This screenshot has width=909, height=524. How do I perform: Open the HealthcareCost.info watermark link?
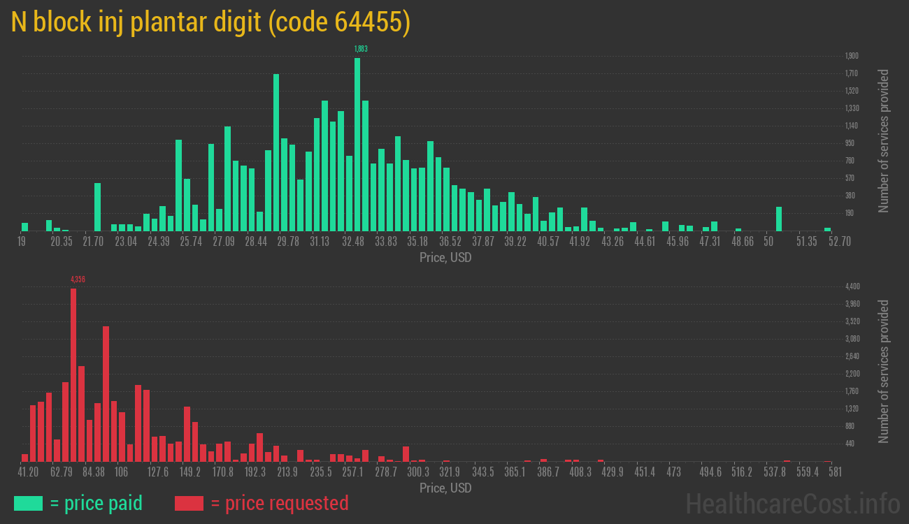point(792,503)
